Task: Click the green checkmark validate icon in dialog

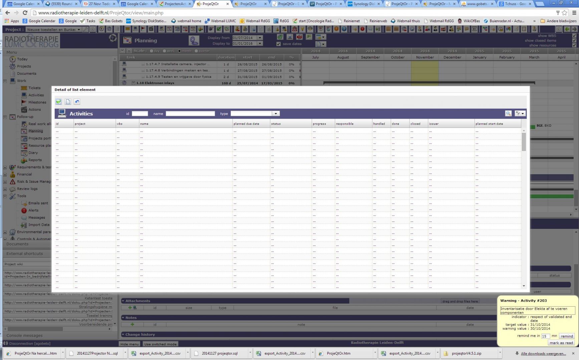Action: coord(58,102)
